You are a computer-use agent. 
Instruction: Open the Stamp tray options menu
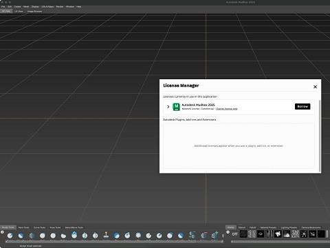point(228,232)
